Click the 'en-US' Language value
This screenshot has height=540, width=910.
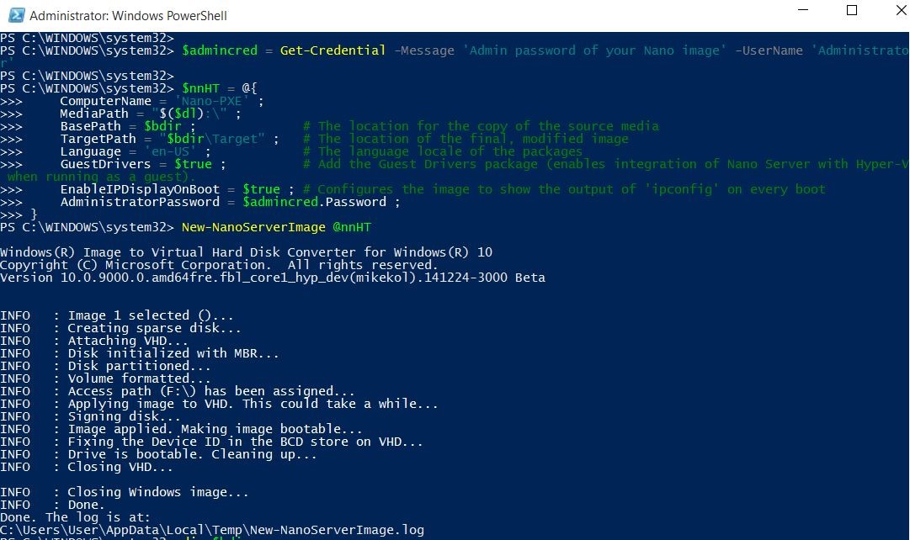coord(170,151)
